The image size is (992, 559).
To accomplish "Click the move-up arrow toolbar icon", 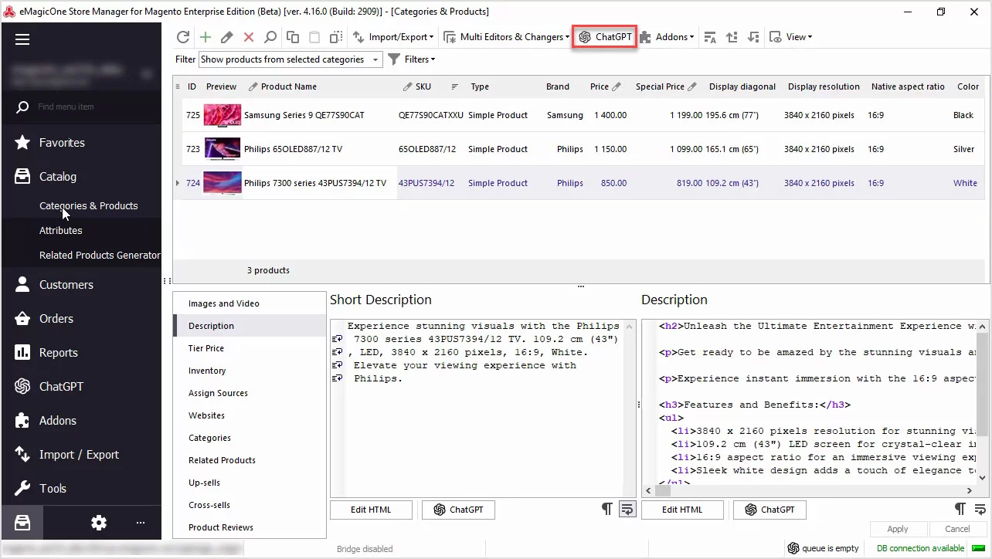I will pos(732,37).
